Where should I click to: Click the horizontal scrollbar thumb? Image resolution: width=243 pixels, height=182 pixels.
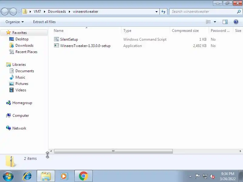click(113, 151)
